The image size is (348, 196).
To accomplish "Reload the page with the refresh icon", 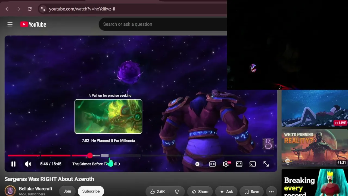I will point(30,9).
